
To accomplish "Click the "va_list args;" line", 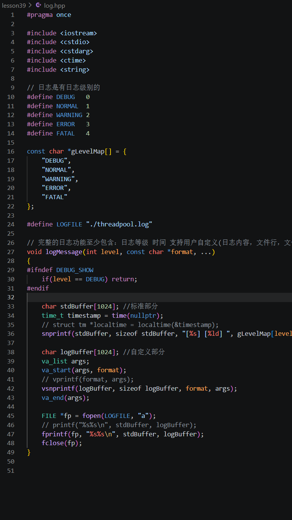I will (66, 362).
